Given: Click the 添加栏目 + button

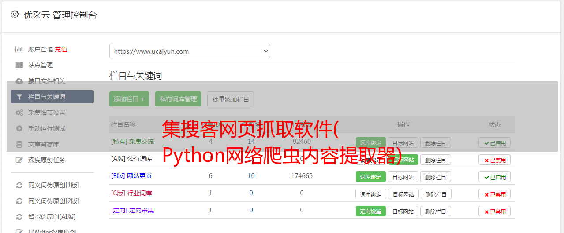Looking at the screenshot, I should point(129,99).
